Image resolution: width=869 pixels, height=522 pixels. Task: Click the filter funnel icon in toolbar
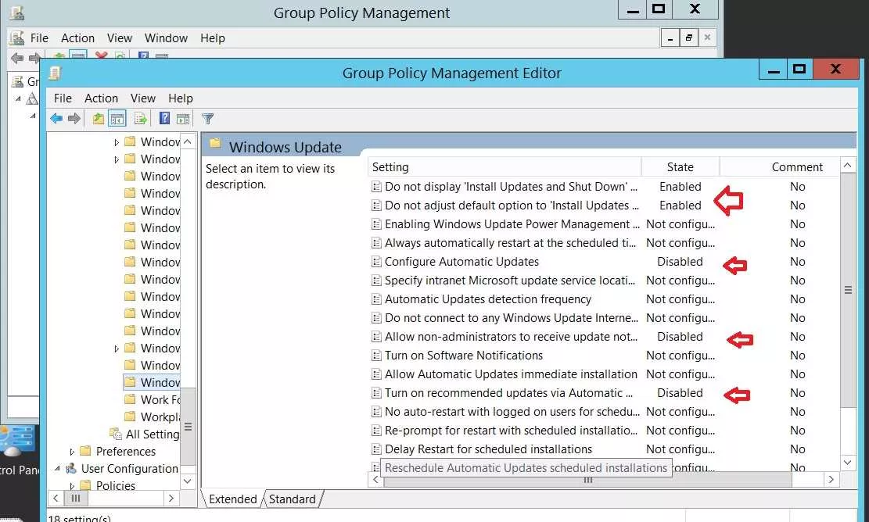click(x=208, y=119)
